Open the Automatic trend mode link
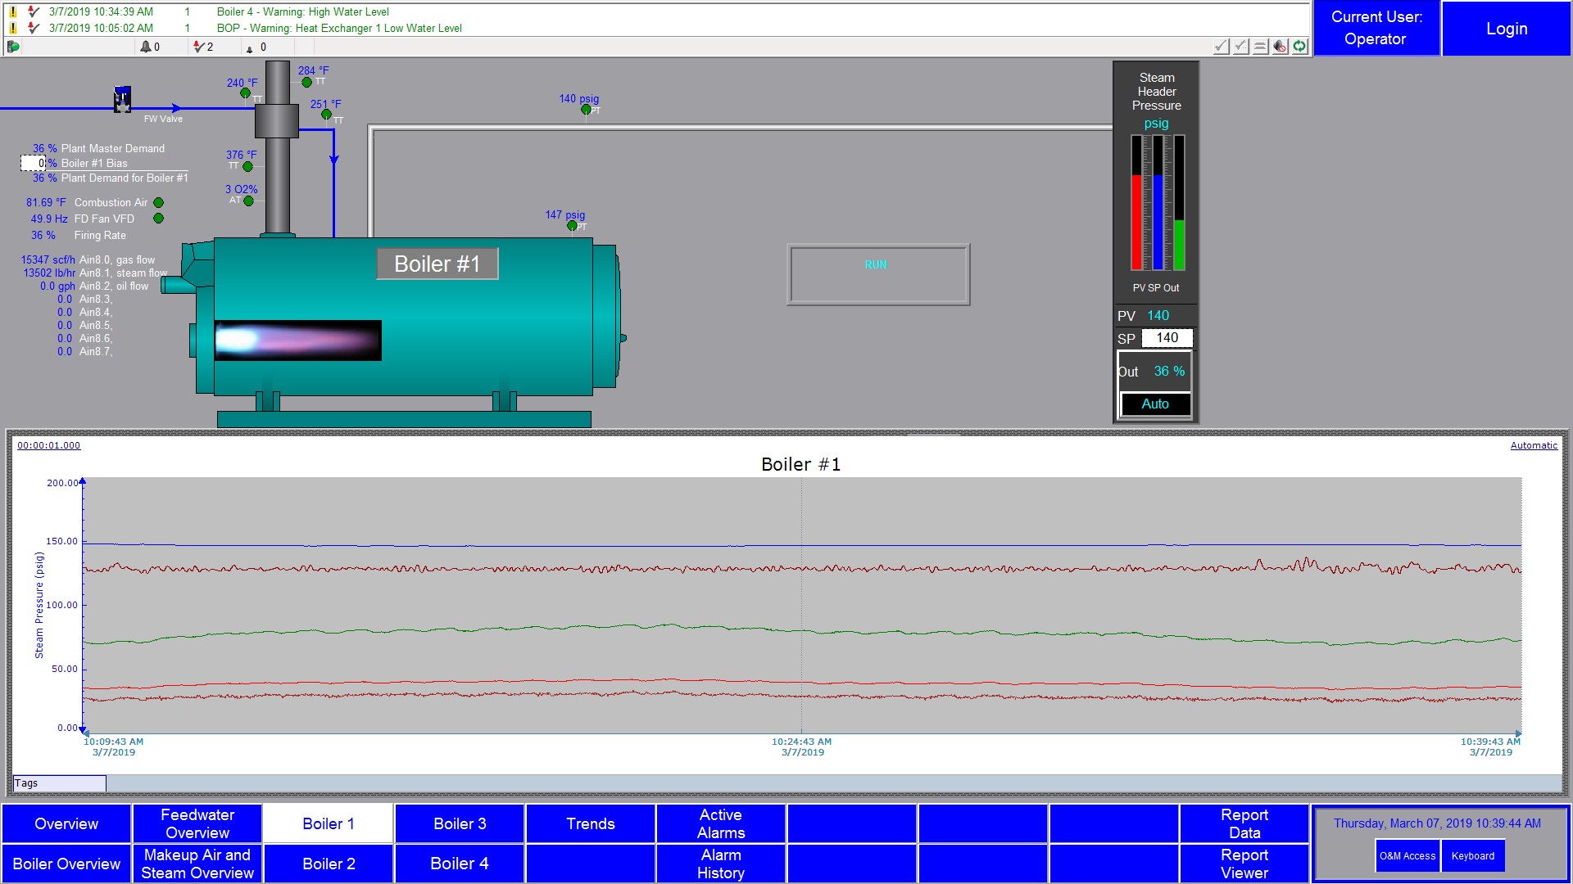The height and width of the screenshot is (884, 1573). pyautogui.click(x=1534, y=445)
